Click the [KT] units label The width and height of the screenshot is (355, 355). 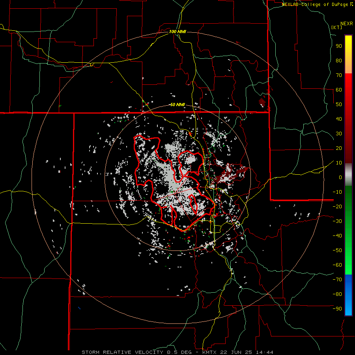[x=337, y=27]
